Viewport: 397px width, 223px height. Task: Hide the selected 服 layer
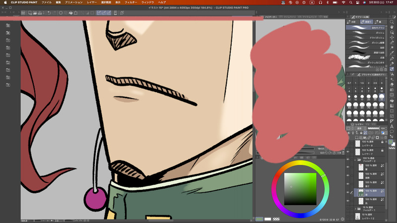pyautogui.click(x=348, y=192)
